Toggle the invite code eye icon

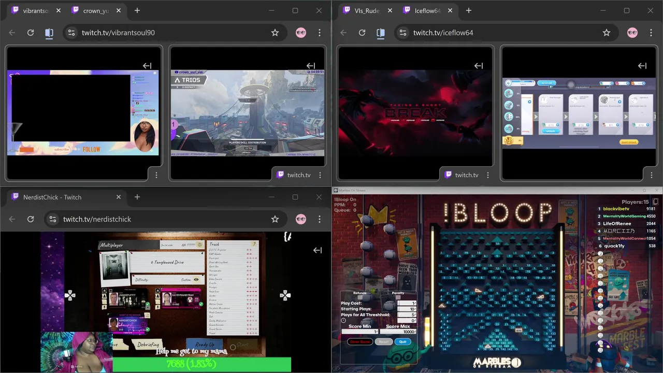pyautogui.click(x=200, y=245)
